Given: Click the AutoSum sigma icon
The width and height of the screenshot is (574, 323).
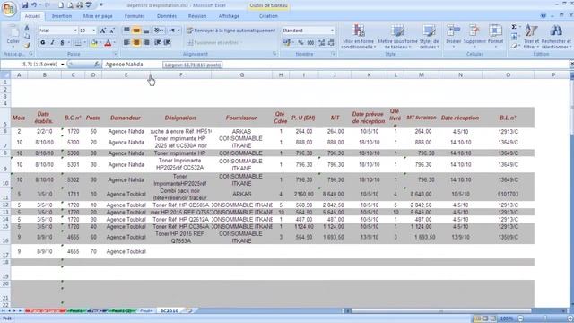Looking at the screenshot, I should coord(514,27).
